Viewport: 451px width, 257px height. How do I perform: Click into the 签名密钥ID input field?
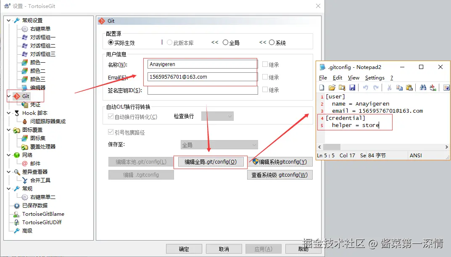[x=203, y=90]
